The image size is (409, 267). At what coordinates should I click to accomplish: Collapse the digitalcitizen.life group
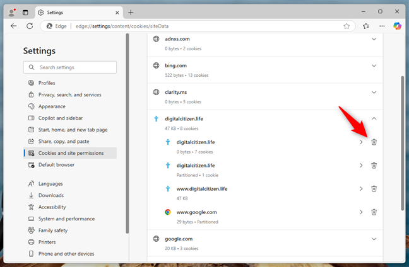click(374, 118)
